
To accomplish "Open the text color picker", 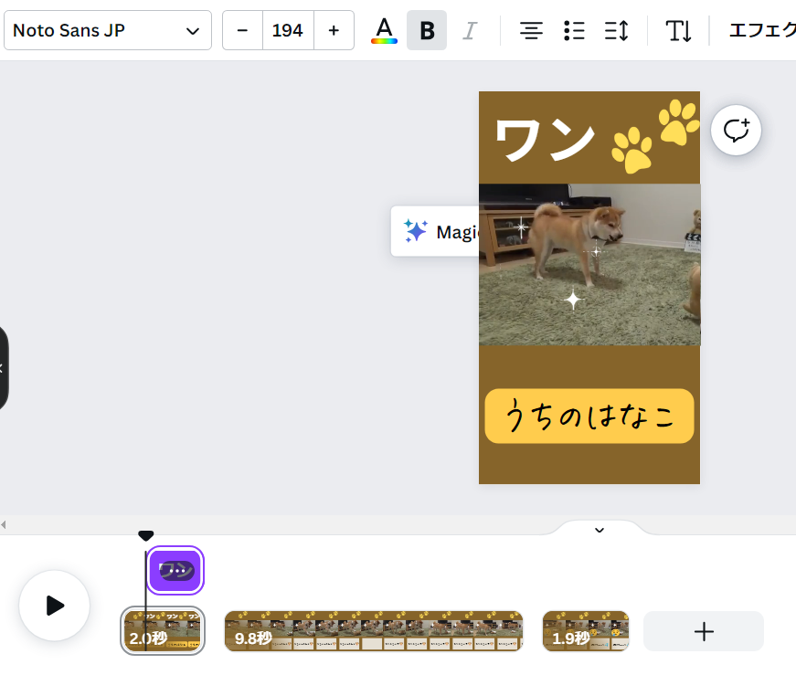I will coord(384,30).
